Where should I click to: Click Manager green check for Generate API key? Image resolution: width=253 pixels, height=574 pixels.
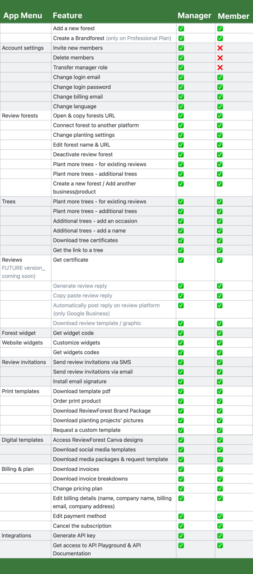coord(181,536)
